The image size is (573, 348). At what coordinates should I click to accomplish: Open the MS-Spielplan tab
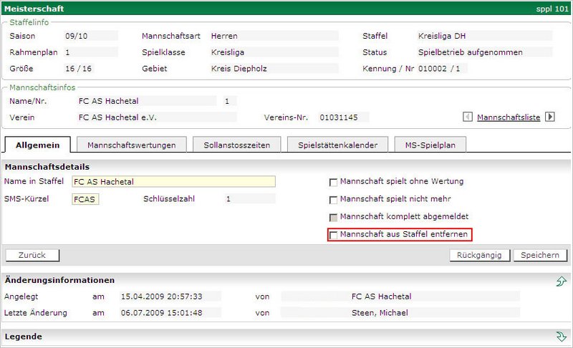point(430,145)
